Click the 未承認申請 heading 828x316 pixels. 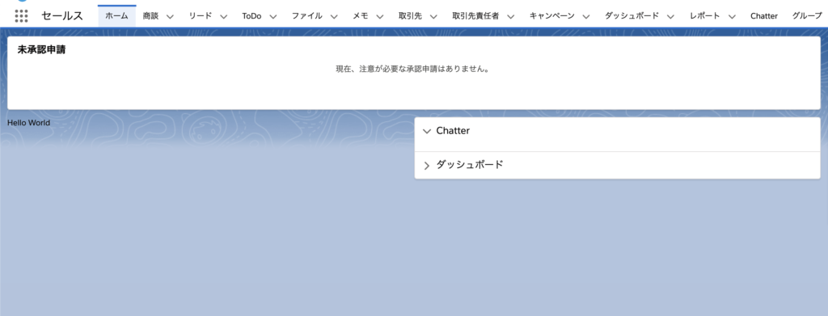[x=42, y=50]
